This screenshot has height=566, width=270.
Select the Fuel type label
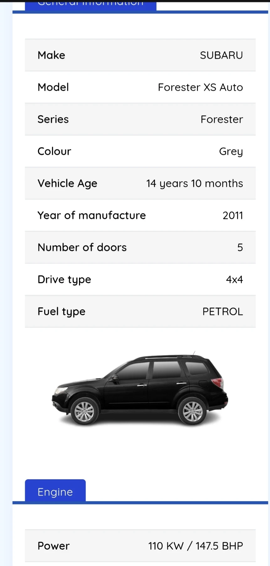pos(61,312)
